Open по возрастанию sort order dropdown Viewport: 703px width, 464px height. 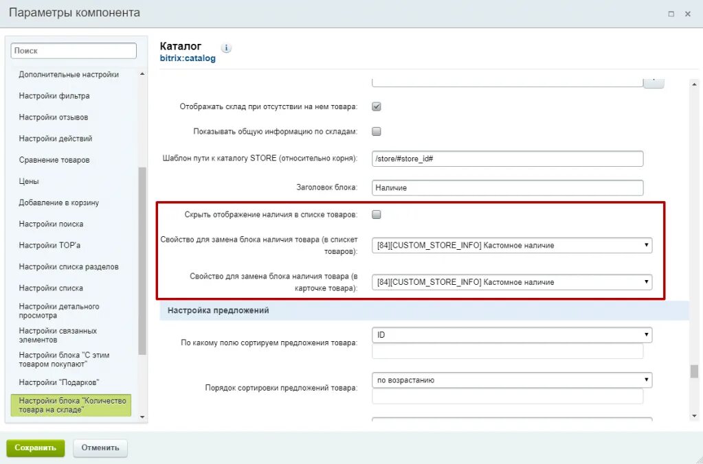point(512,380)
